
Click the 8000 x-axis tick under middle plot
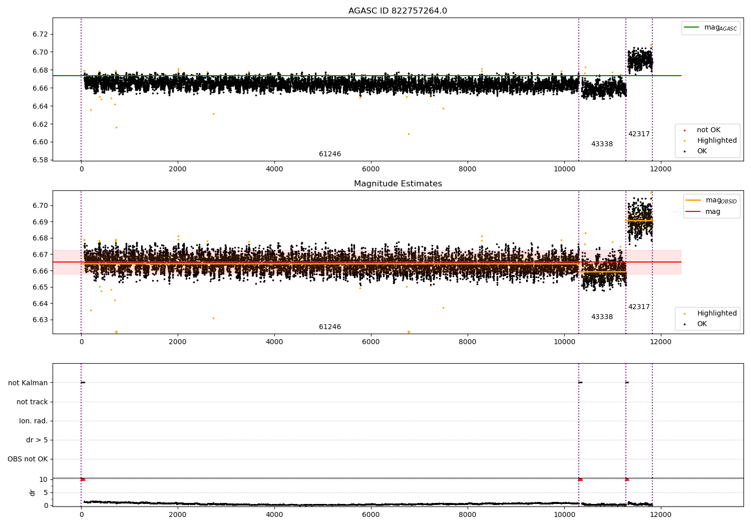point(468,342)
